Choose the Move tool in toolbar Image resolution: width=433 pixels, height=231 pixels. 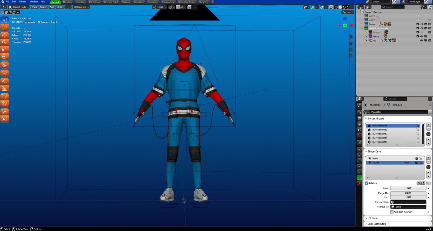click(4, 35)
